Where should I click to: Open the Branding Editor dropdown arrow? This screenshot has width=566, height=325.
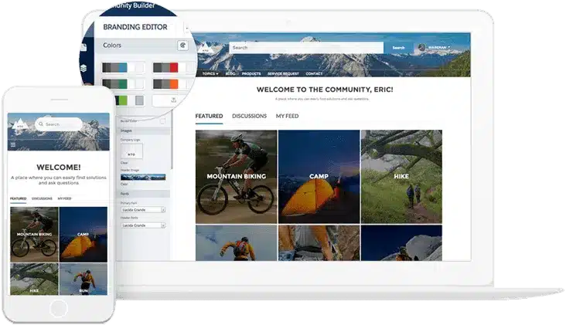click(186, 27)
